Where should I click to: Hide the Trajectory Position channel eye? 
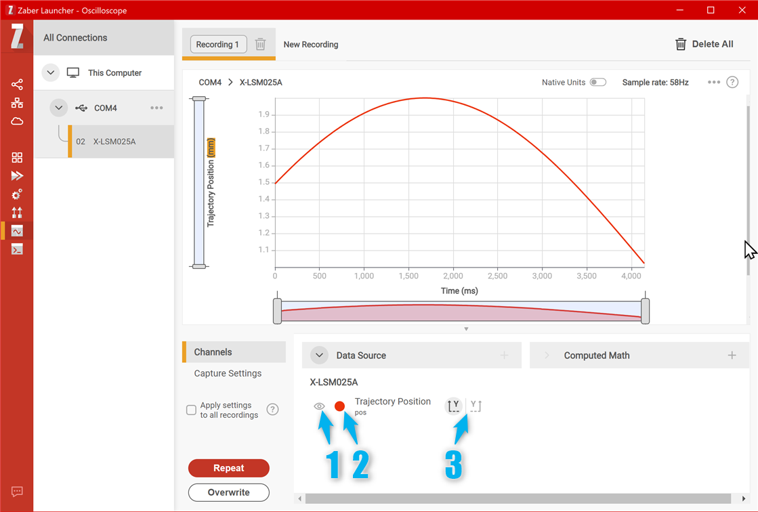click(320, 406)
